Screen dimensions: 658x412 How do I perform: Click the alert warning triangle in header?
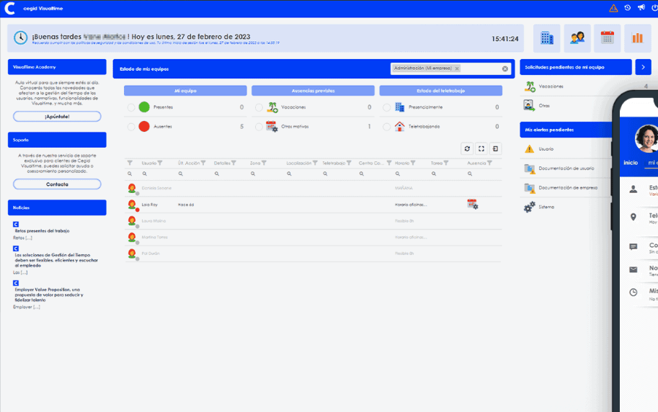click(613, 8)
